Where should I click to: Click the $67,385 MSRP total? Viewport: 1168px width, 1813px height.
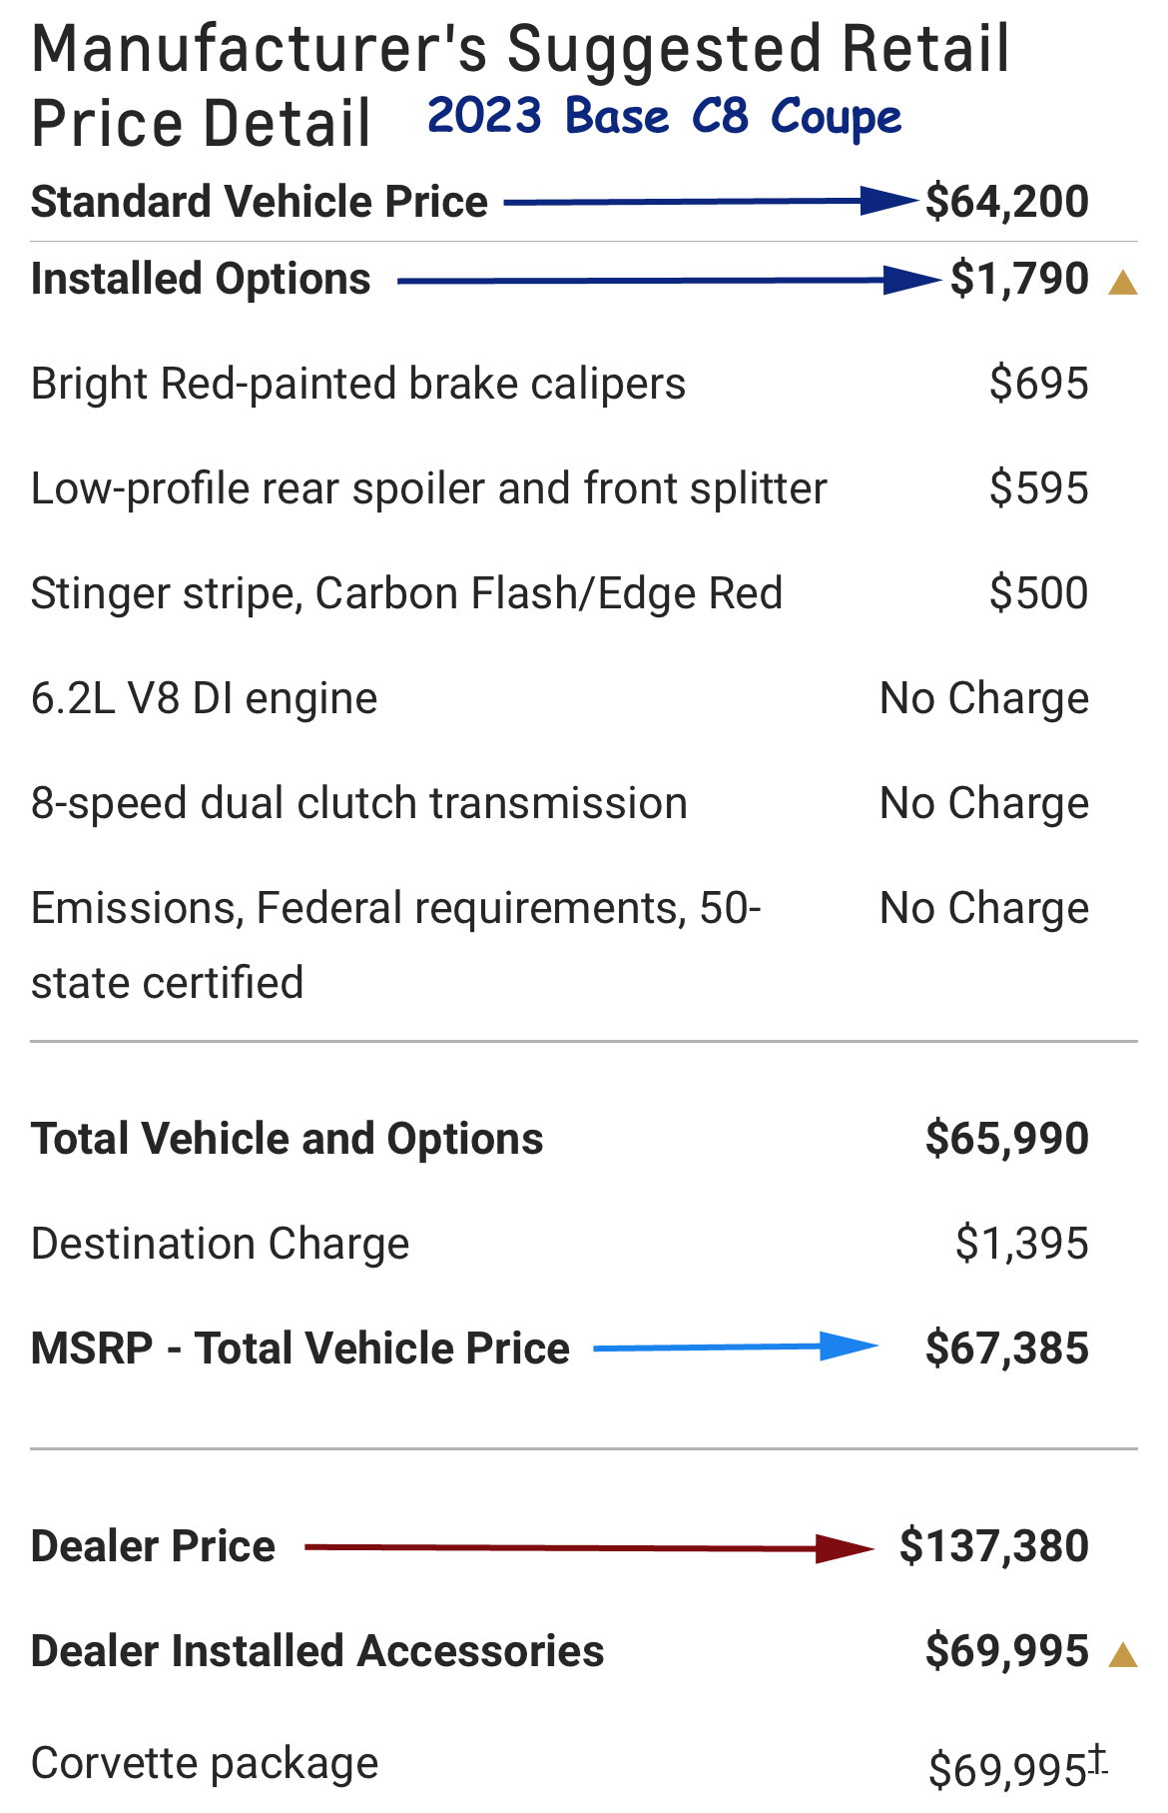(x=1006, y=1349)
